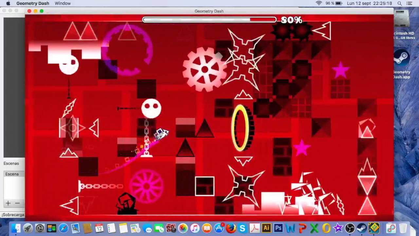Click Geometry Dash icon in dock
419x236 pixels.
click(374, 228)
